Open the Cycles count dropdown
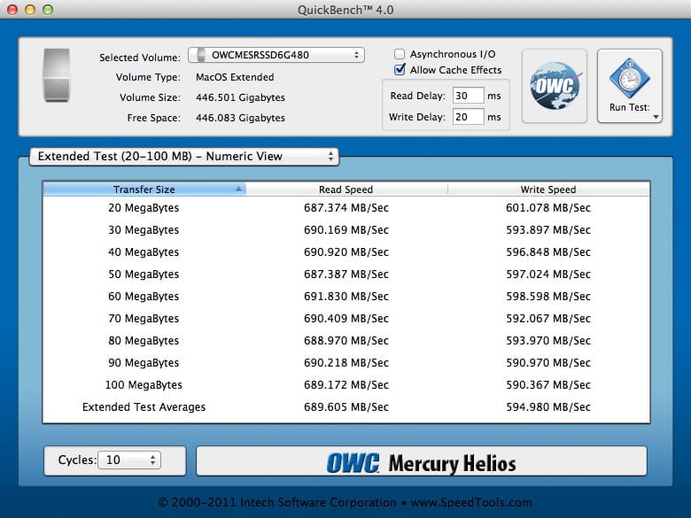691x518 pixels. pyautogui.click(x=129, y=460)
